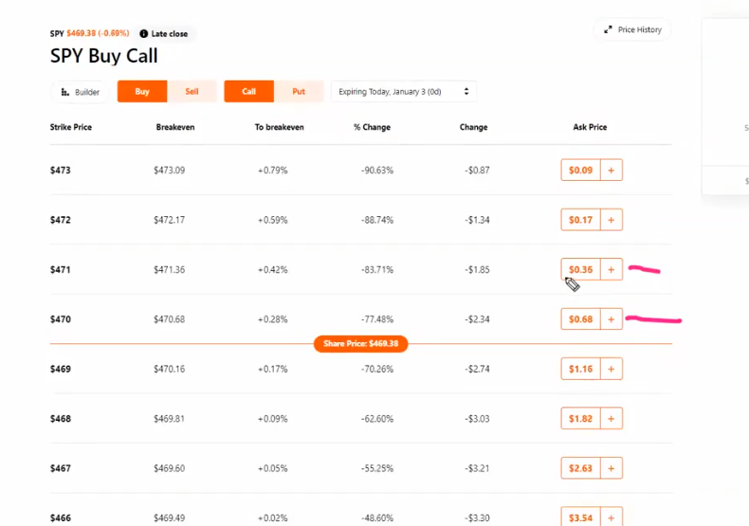Click the $0.09 ask price button
The height and width of the screenshot is (526, 749).
[580, 171]
